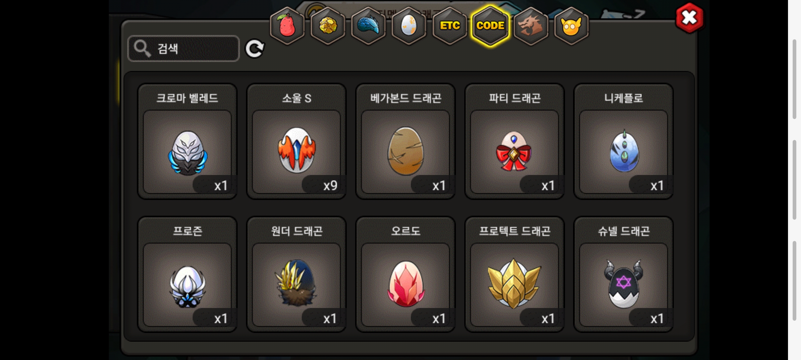Switch to the ETC tab
Image resolution: width=801 pixels, height=360 pixels.
450,26
